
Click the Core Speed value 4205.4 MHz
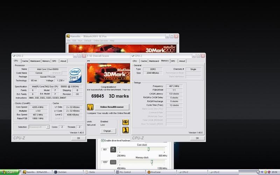pyautogui.click(x=38, y=107)
